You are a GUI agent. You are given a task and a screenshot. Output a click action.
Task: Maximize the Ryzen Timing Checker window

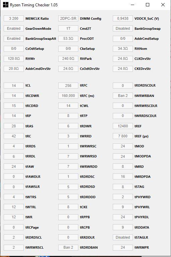[148, 5]
